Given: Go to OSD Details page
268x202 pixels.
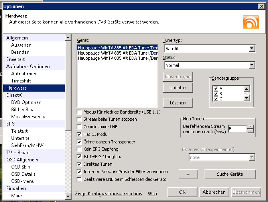Looking at the screenshot, I should 34,174.
